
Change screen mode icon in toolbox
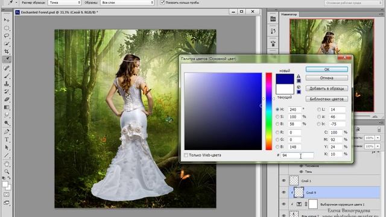[7, 203]
